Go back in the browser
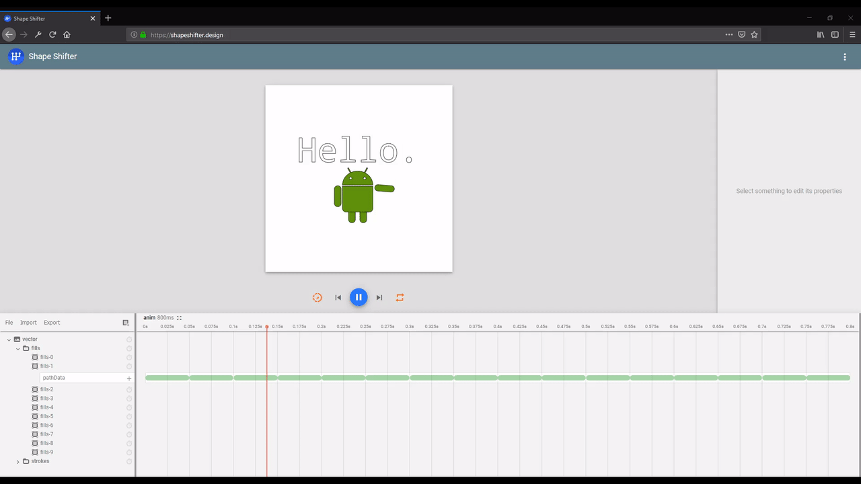 9,34
